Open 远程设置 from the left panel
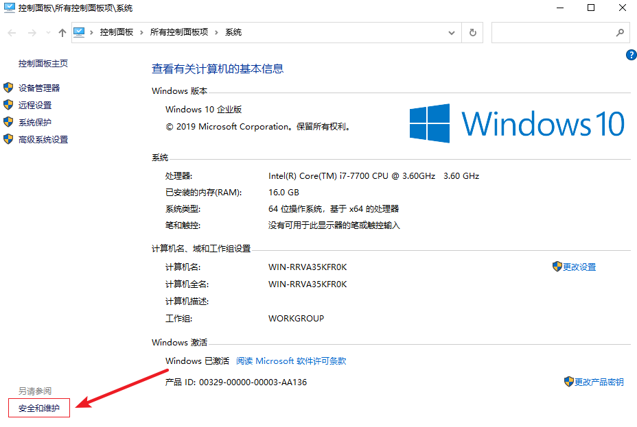 click(x=35, y=105)
